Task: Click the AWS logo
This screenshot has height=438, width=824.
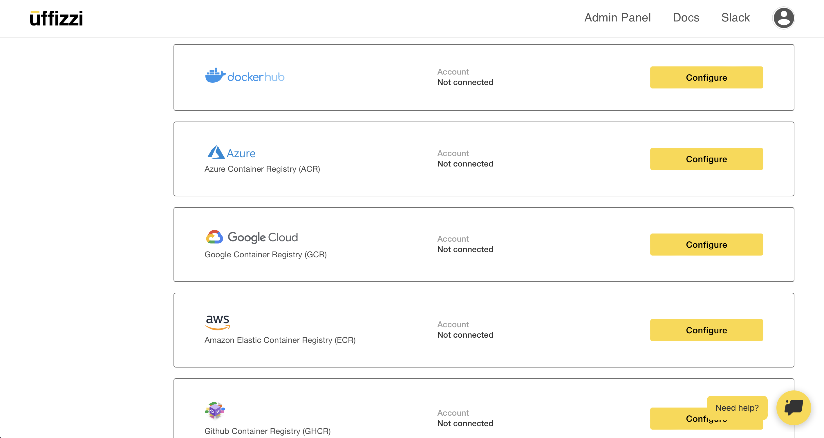Action: point(218,321)
